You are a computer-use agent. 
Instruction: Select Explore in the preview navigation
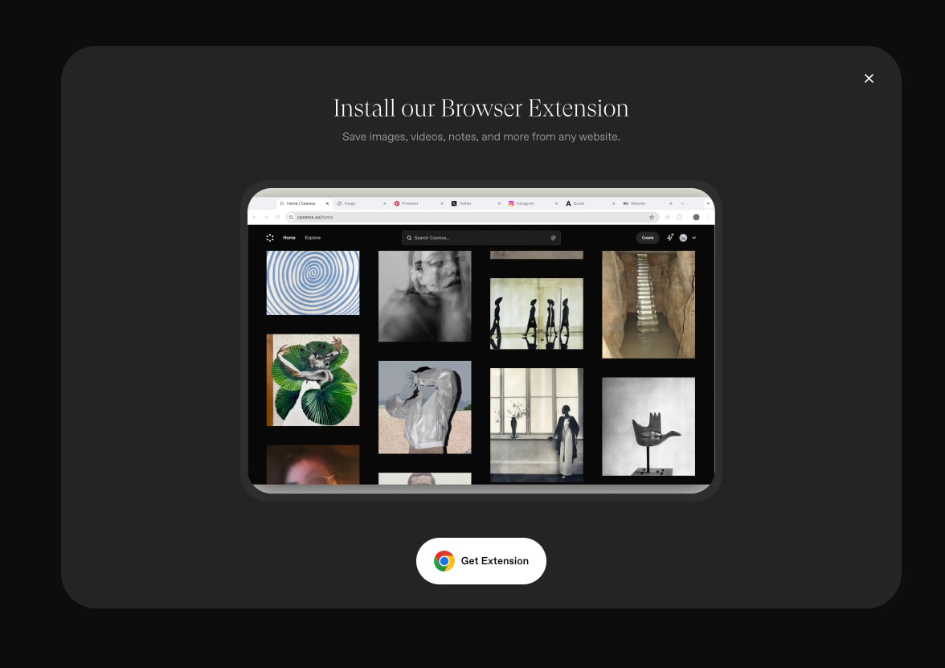[312, 238]
